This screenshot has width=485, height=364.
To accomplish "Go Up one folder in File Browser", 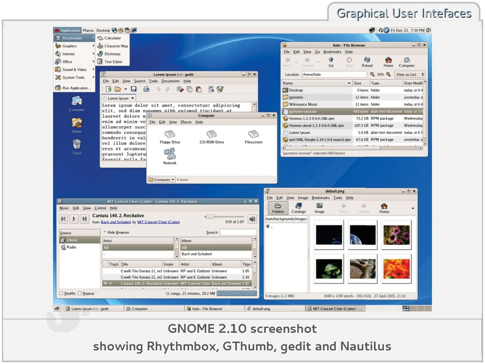I will tap(331, 62).
